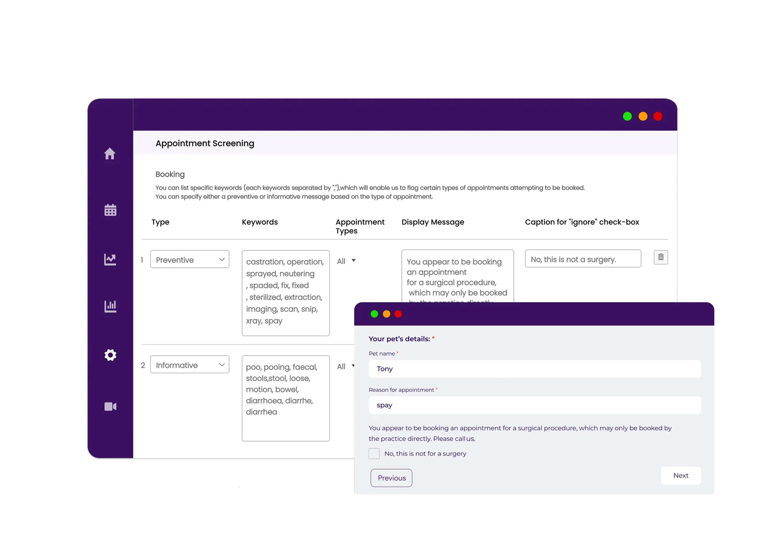Tick the 'No, this is not for a surgery' checkbox
This screenshot has height=556, width=776.
pos(374,454)
